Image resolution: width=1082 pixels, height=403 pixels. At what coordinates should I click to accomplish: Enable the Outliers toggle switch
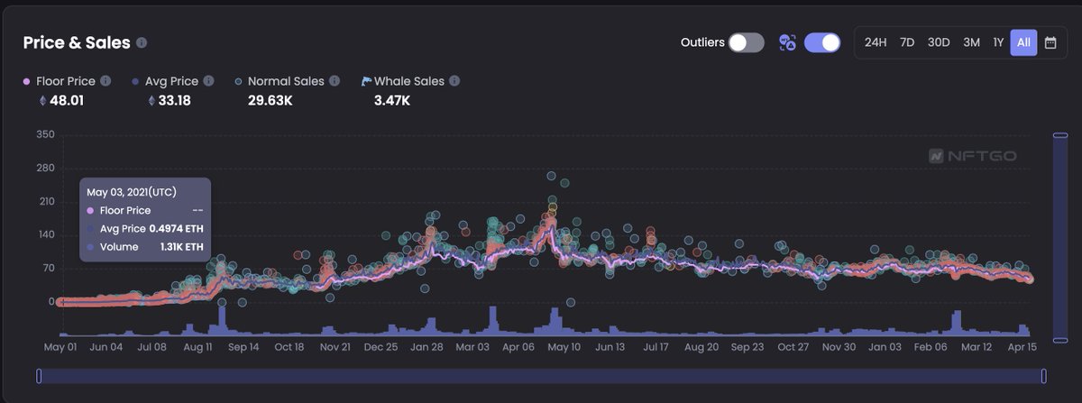tap(747, 42)
